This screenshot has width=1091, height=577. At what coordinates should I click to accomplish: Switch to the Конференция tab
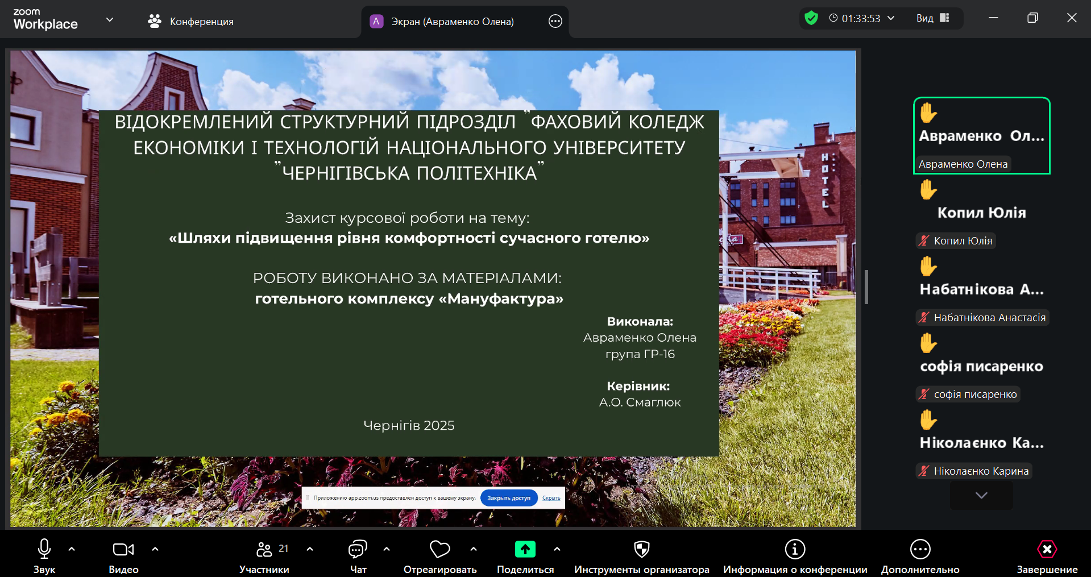[x=190, y=22]
